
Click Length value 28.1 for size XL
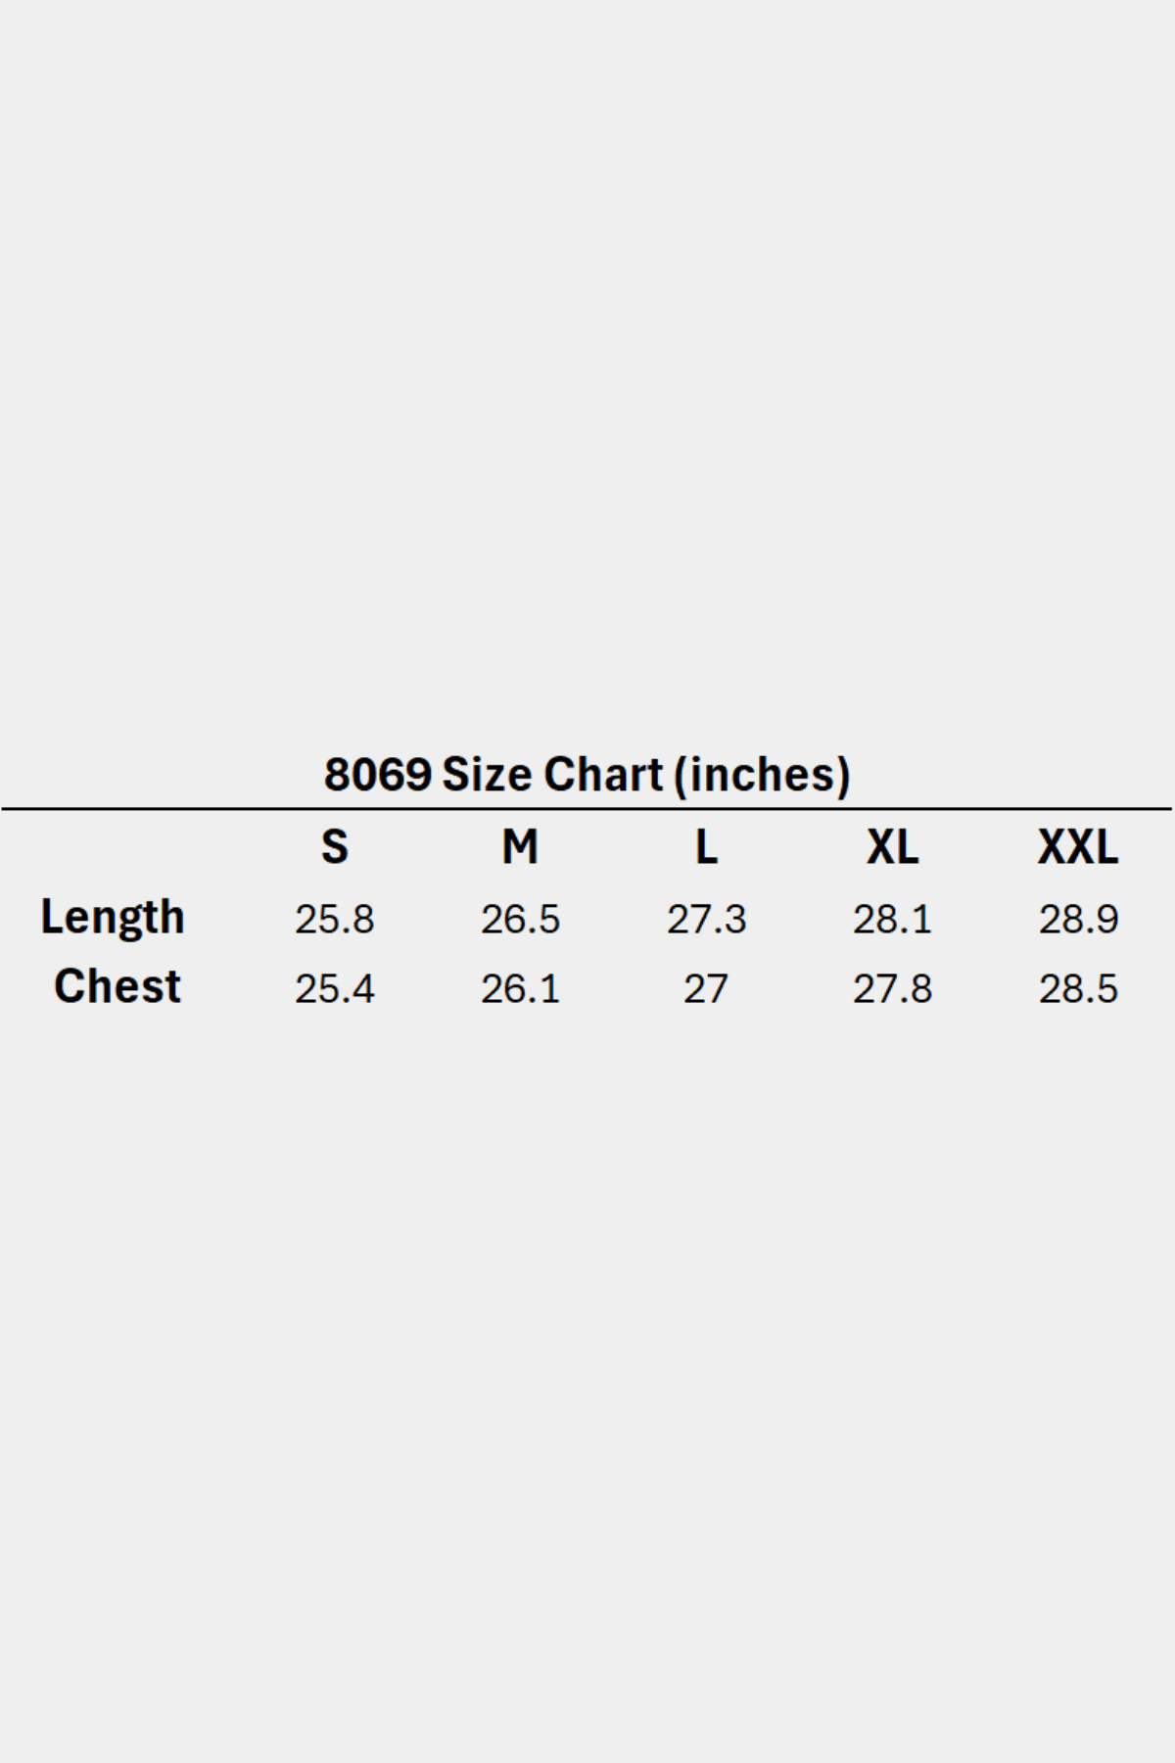pos(892,920)
